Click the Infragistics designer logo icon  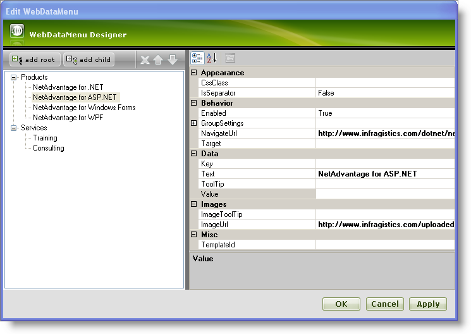(17, 32)
